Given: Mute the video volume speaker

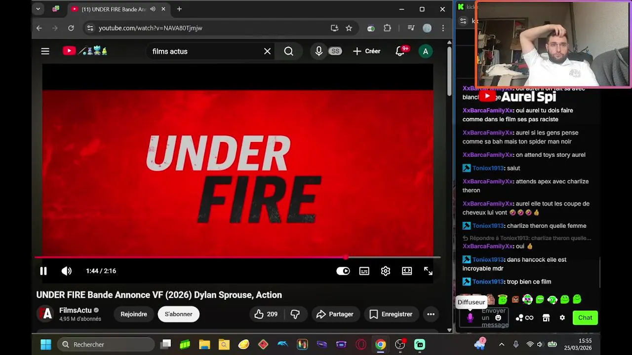Looking at the screenshot, I should pos(67,271).
